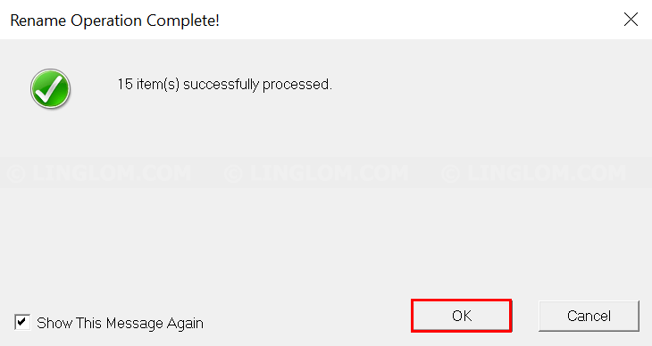Click the leftmost LINGLOM.COM watermark
This screenshot has width=652, height=346.
[x=99, y=173]
